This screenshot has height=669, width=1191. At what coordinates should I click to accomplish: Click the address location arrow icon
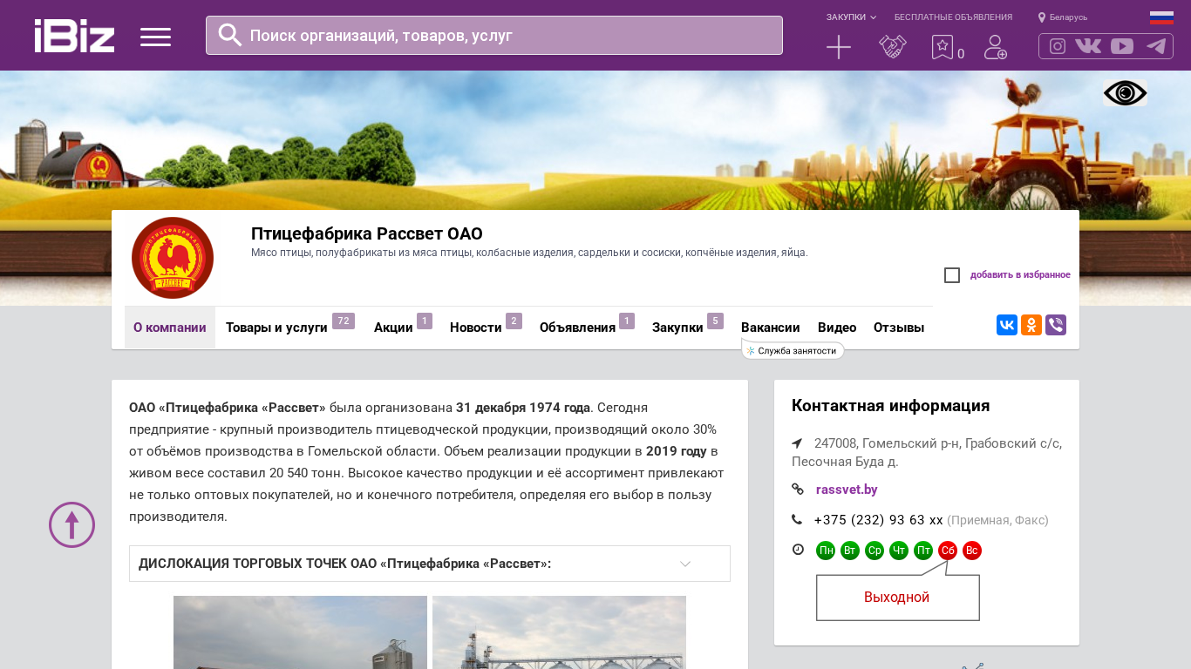[797, 443]
